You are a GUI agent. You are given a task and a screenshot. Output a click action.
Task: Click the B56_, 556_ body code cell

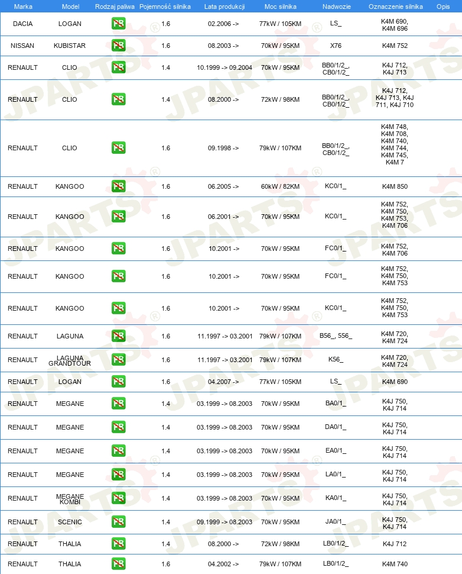point(336,336)
